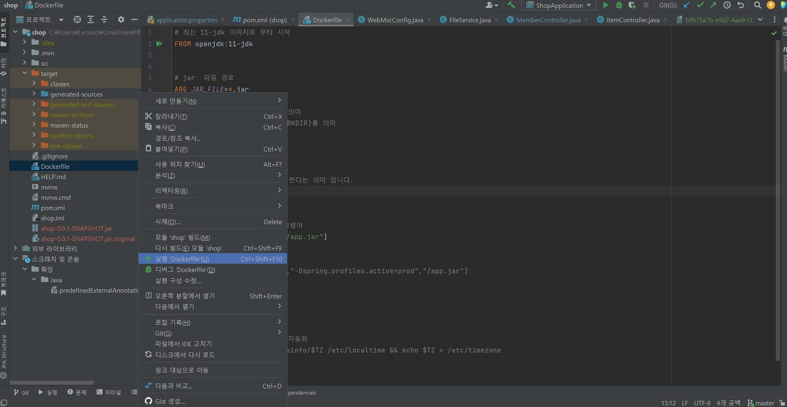Viewport: 787px width, 407px height.
Task: Choose 디버그 'Dockerfile' from context menu
Action: [x=213, y=269]
